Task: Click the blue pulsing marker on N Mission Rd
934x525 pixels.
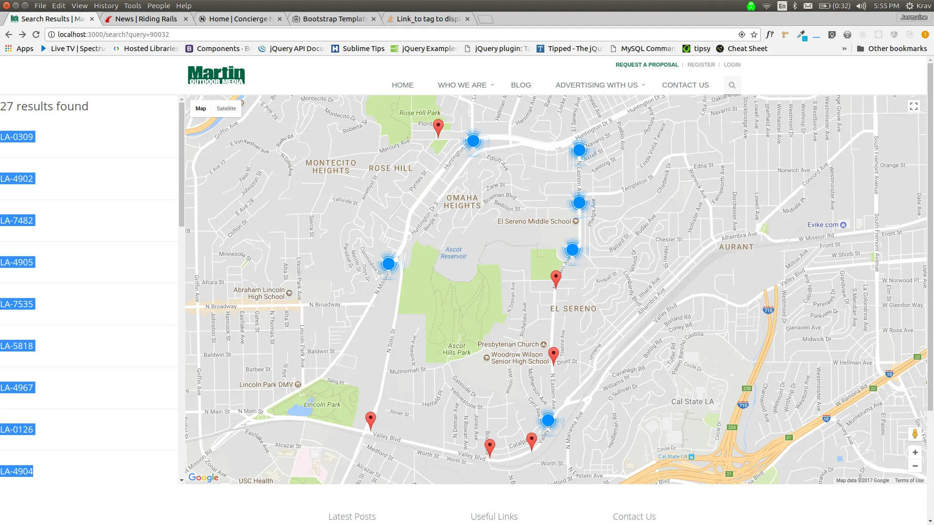Action: pyautogui.click(x=388, y=264)
